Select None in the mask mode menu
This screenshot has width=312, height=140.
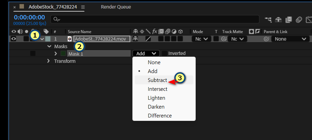coord(164,62)
